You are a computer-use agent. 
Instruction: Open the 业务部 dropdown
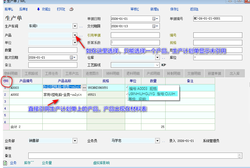click(x=75, y=141)
